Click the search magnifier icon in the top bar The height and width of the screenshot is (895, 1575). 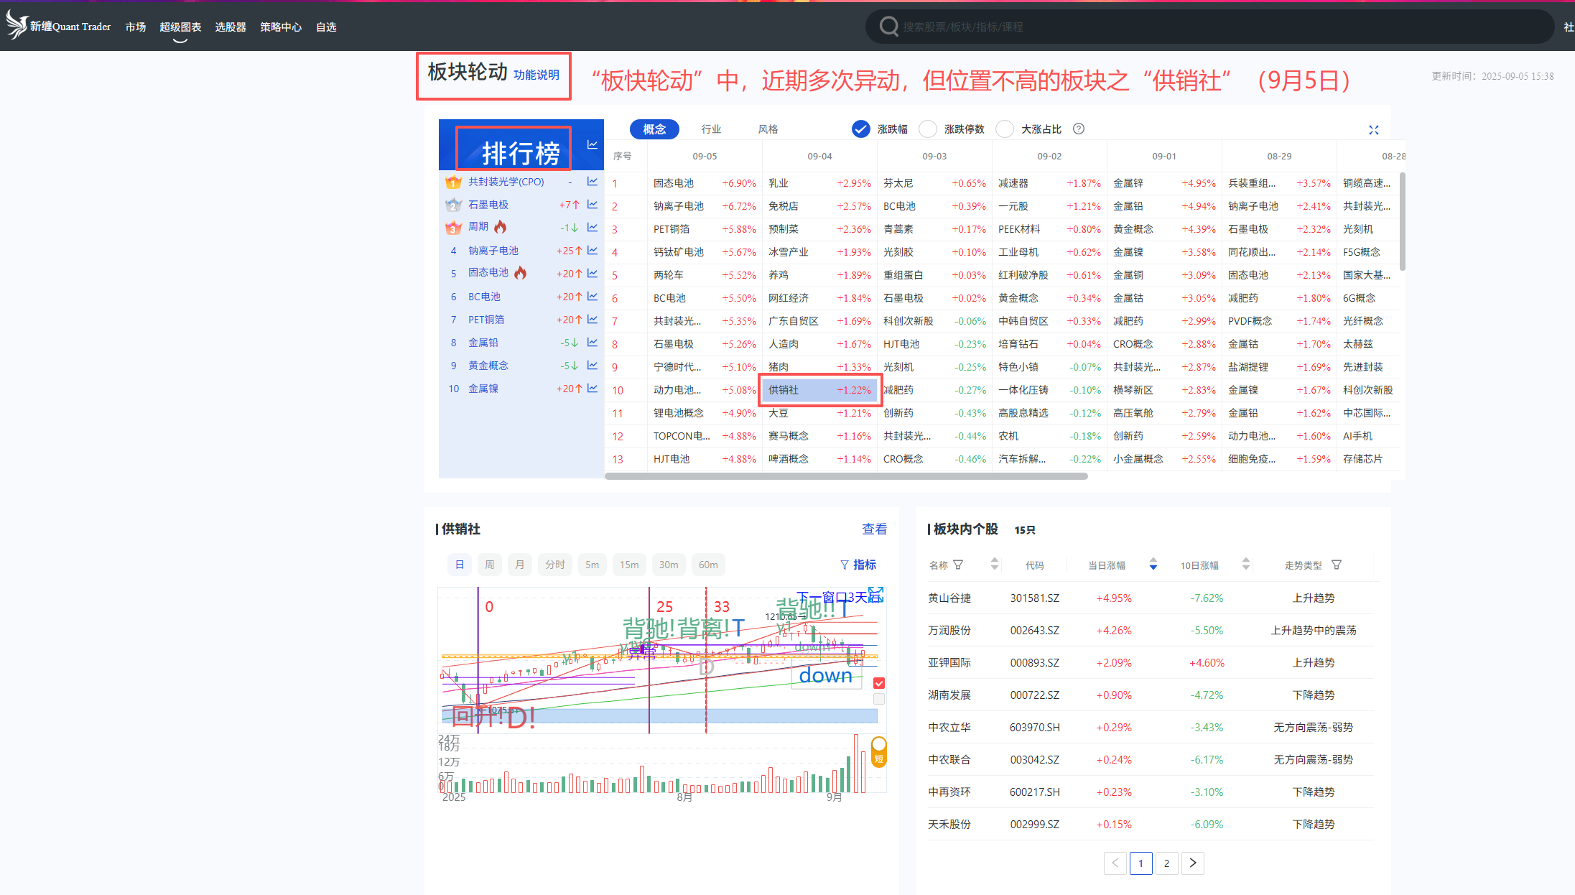tap(888, 27)
